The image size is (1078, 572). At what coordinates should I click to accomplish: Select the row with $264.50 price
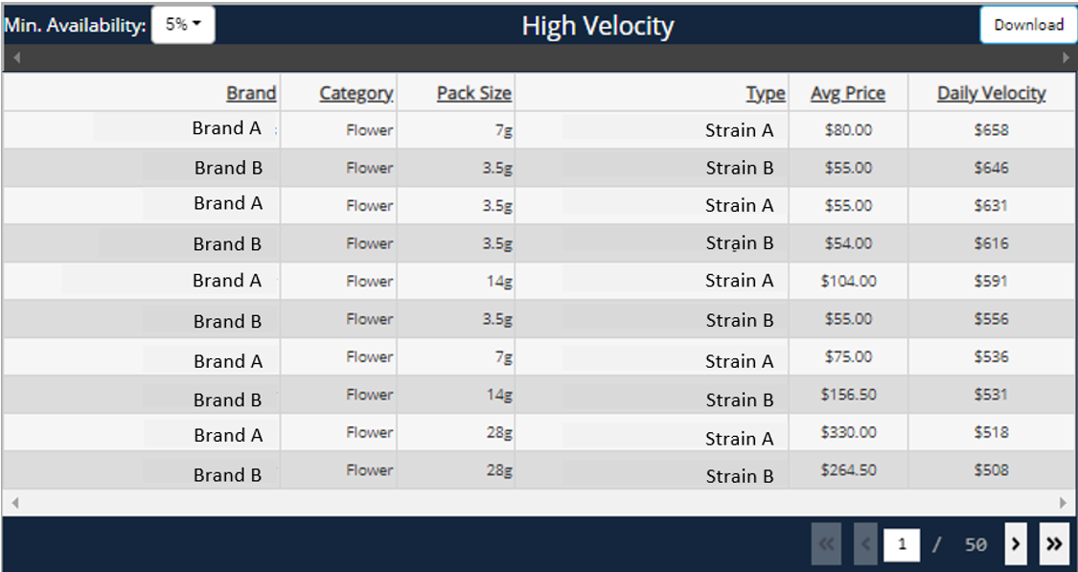847,470
